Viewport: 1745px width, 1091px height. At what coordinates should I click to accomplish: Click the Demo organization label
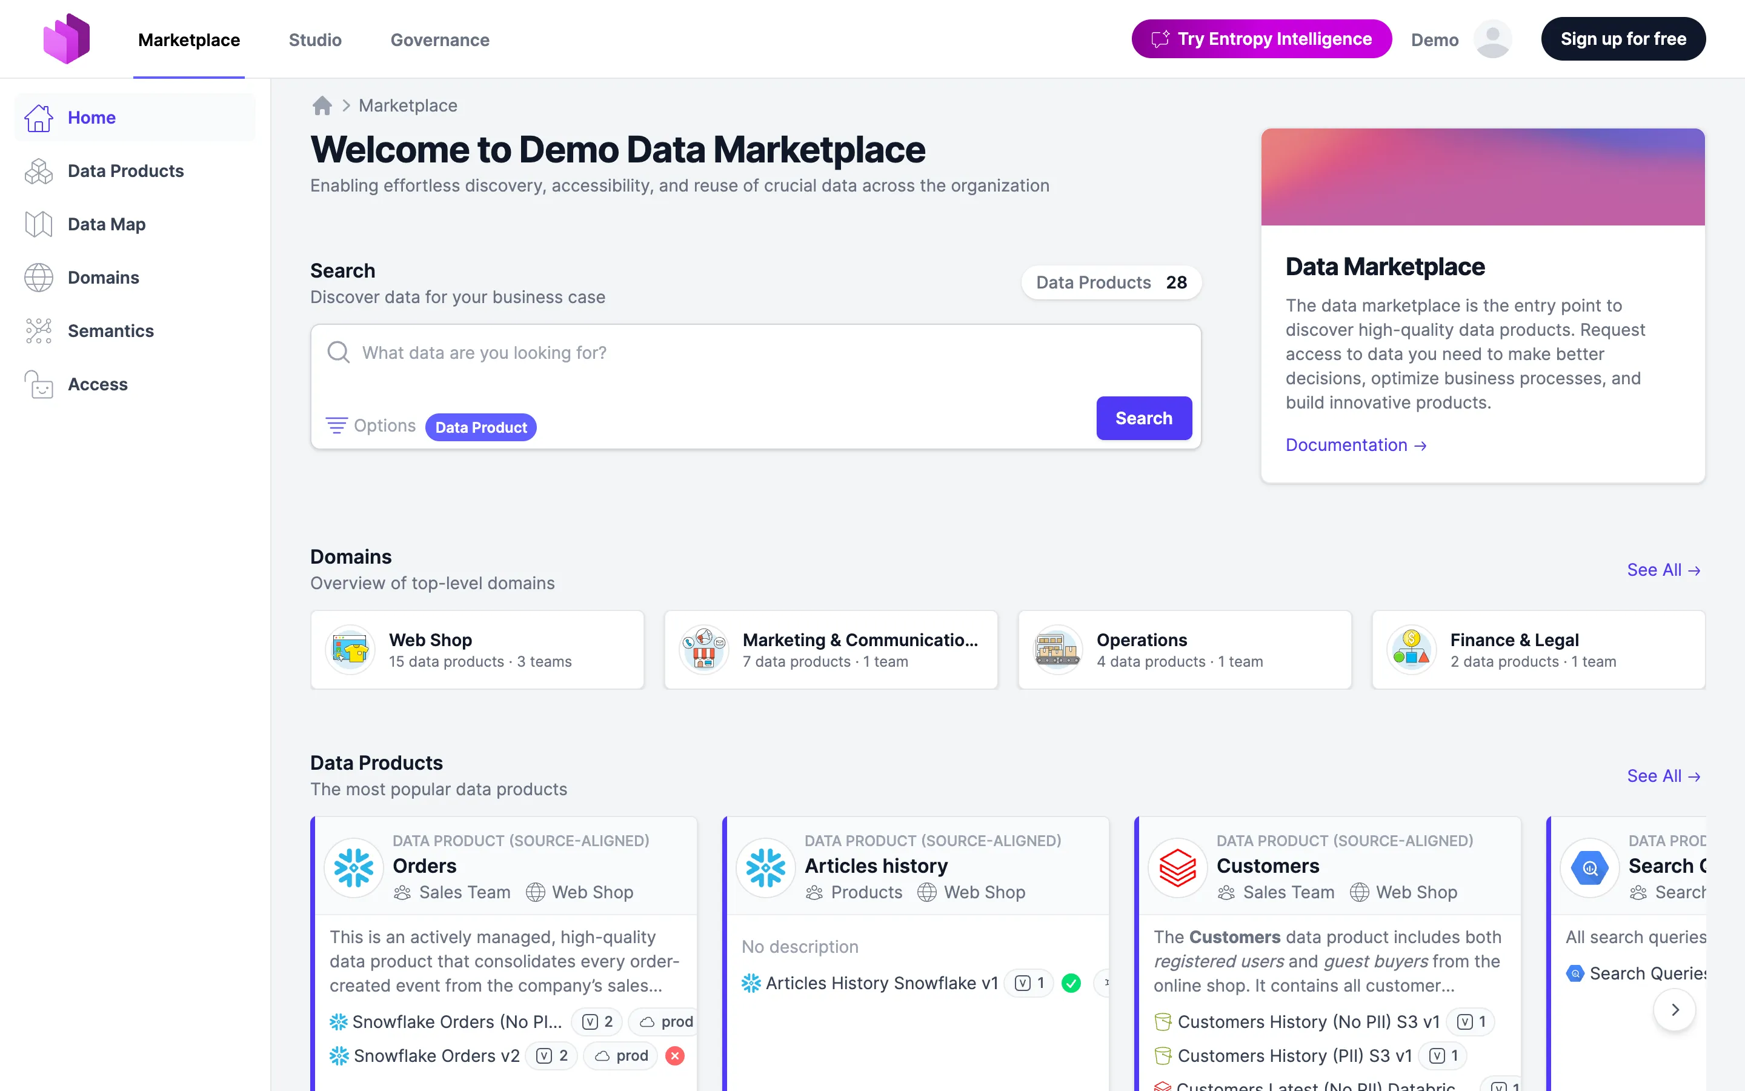click(1434, 39)
